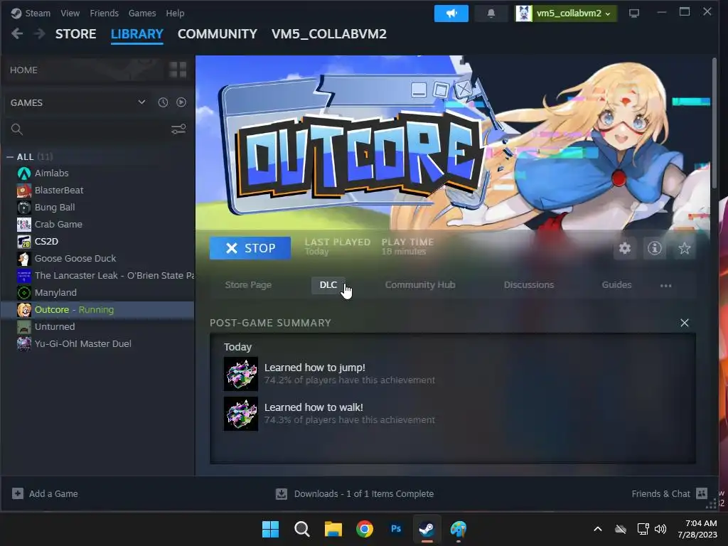The height and width of the screenshot is (546, 728).
Task: Open Google Chrome from taskbar
Action: click(x=365, y=529)
